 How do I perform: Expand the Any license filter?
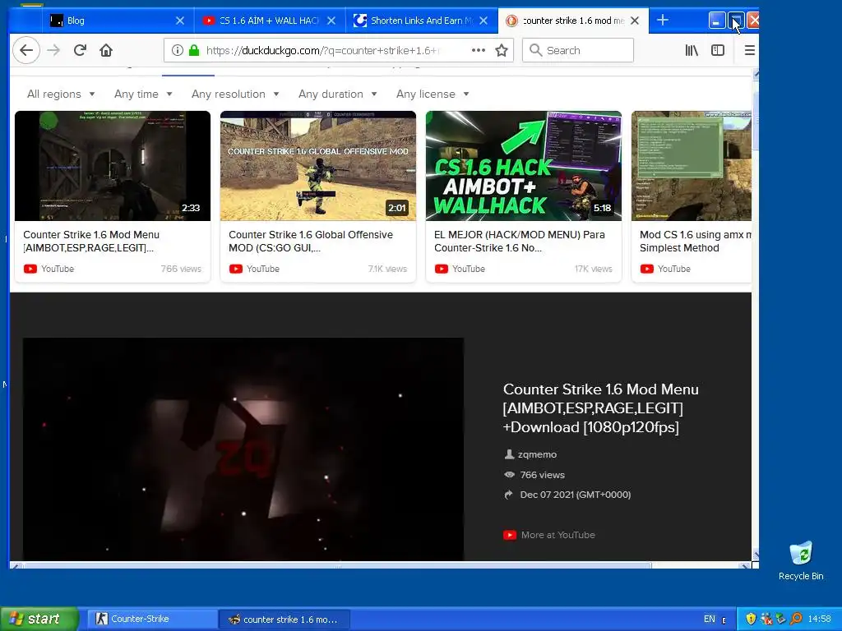tap(433, 94)
